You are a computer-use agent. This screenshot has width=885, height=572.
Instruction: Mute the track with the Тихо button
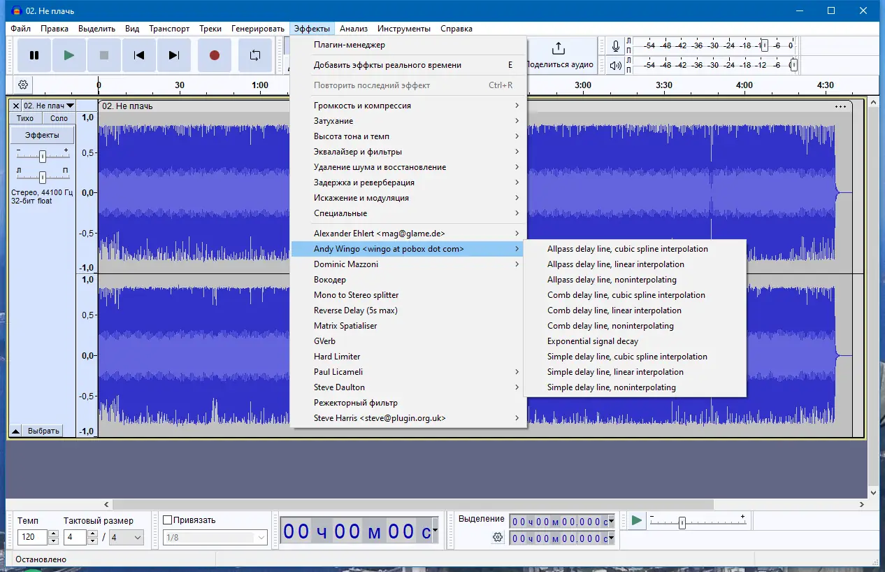click(25, 118)
